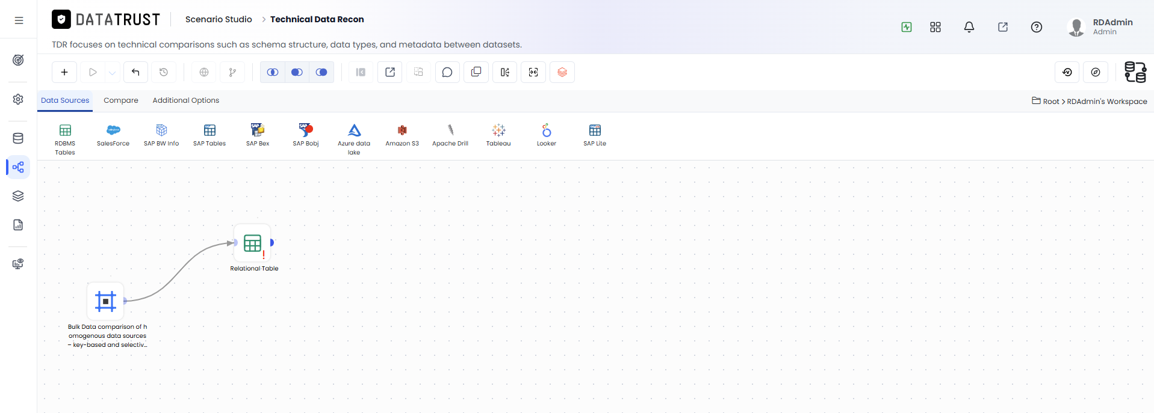Open database icon in sidebar
The image size is (1154, 413).
point(18,138)
